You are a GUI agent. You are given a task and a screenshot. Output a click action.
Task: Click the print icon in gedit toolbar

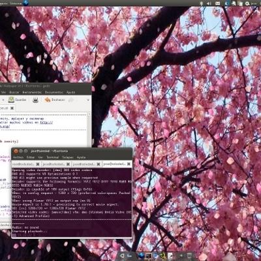35,100
